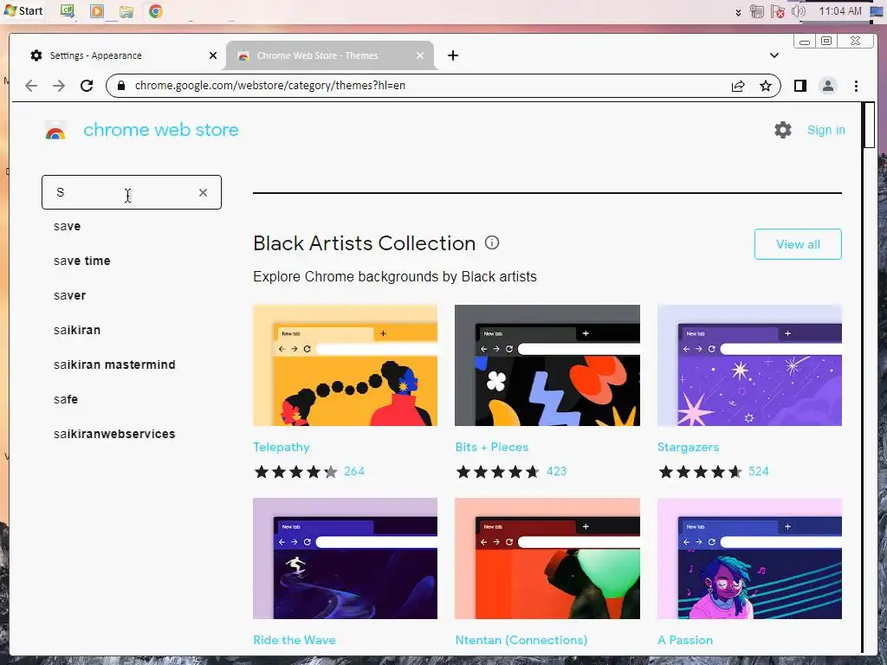Click the Chrome Web Store logo icon
This screenshot has height=665, width=887.
(55, 132)
